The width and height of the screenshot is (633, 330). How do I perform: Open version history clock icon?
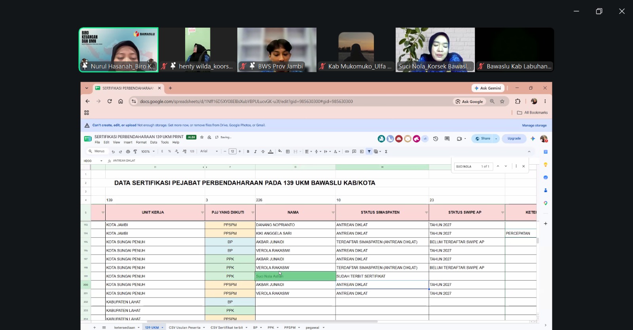pyautogui.click(x=436, y=139)
